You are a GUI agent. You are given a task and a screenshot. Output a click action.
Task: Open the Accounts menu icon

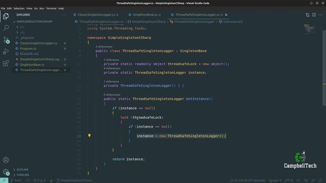6,160
